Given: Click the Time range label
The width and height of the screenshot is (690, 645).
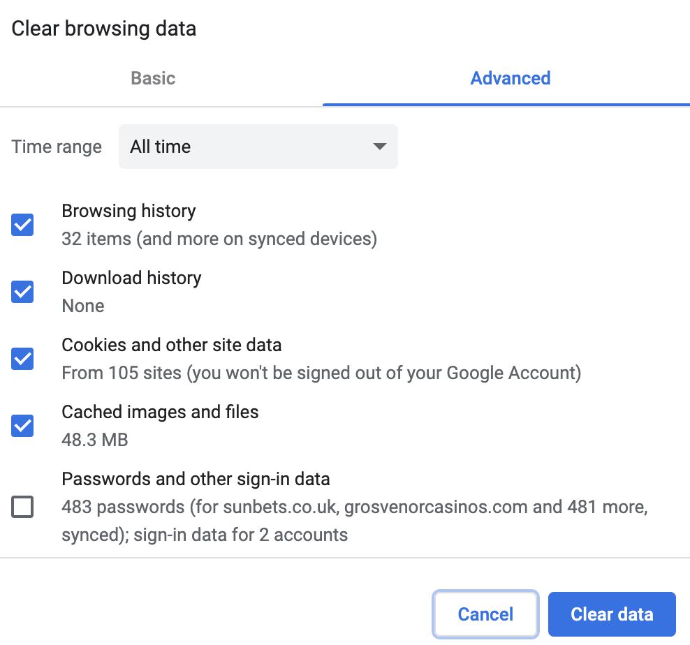Looking at the screenshot, I should click(57, 147).
